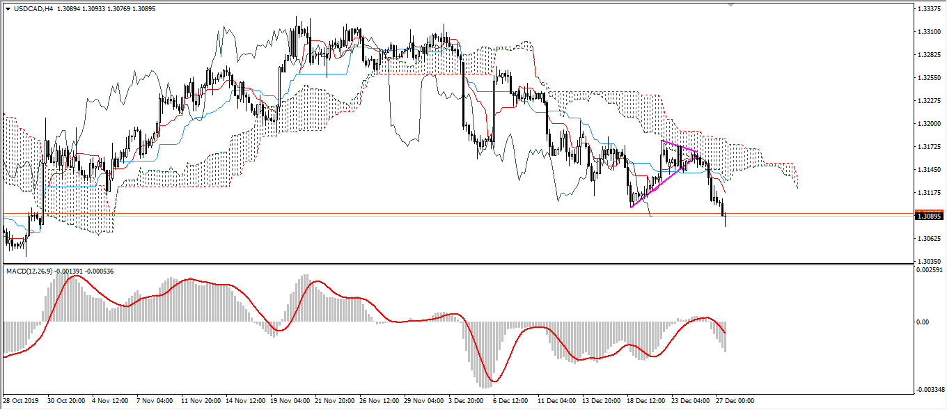Click the 21 Nov 20:00 time label
The height and width of the screenshot is (410, 947).
click(334, 402)
